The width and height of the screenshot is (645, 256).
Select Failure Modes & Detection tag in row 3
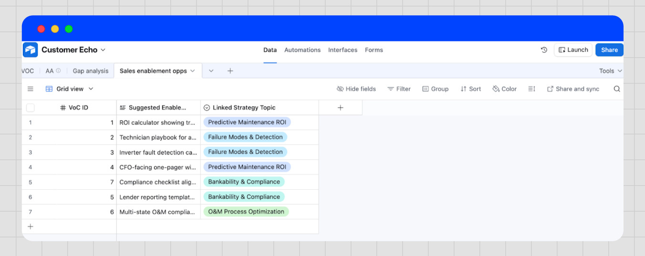pyautogui.click(x=245, y=152)
